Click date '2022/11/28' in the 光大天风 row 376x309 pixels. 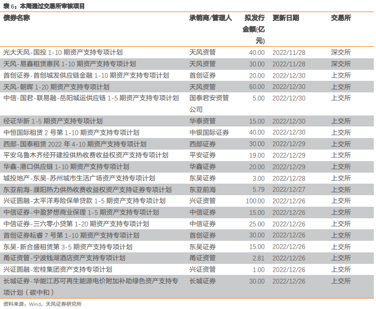(x=288, y=52)
